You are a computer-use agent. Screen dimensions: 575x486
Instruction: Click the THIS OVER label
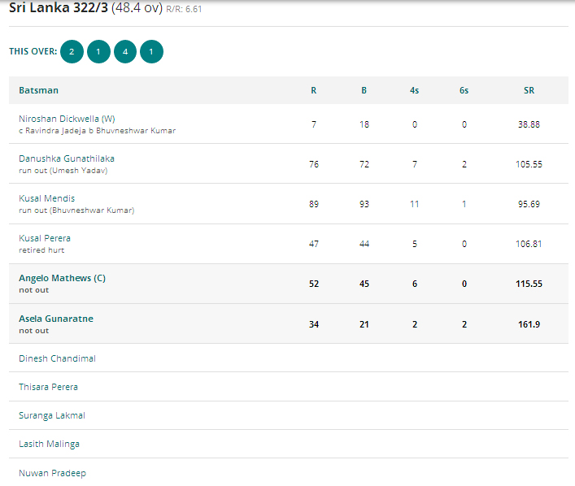point(33,51)
